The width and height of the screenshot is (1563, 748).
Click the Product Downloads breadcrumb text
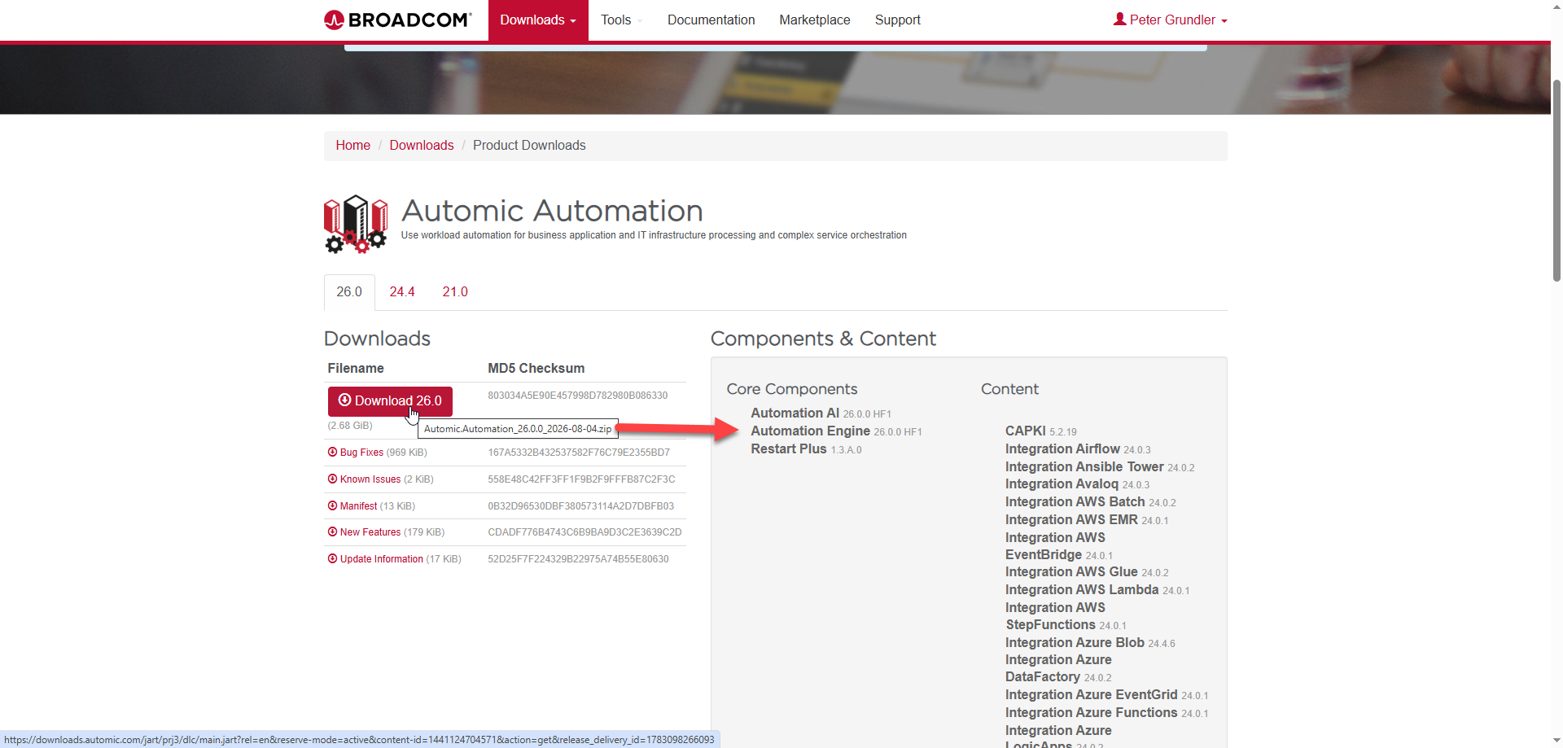point(529,145)
